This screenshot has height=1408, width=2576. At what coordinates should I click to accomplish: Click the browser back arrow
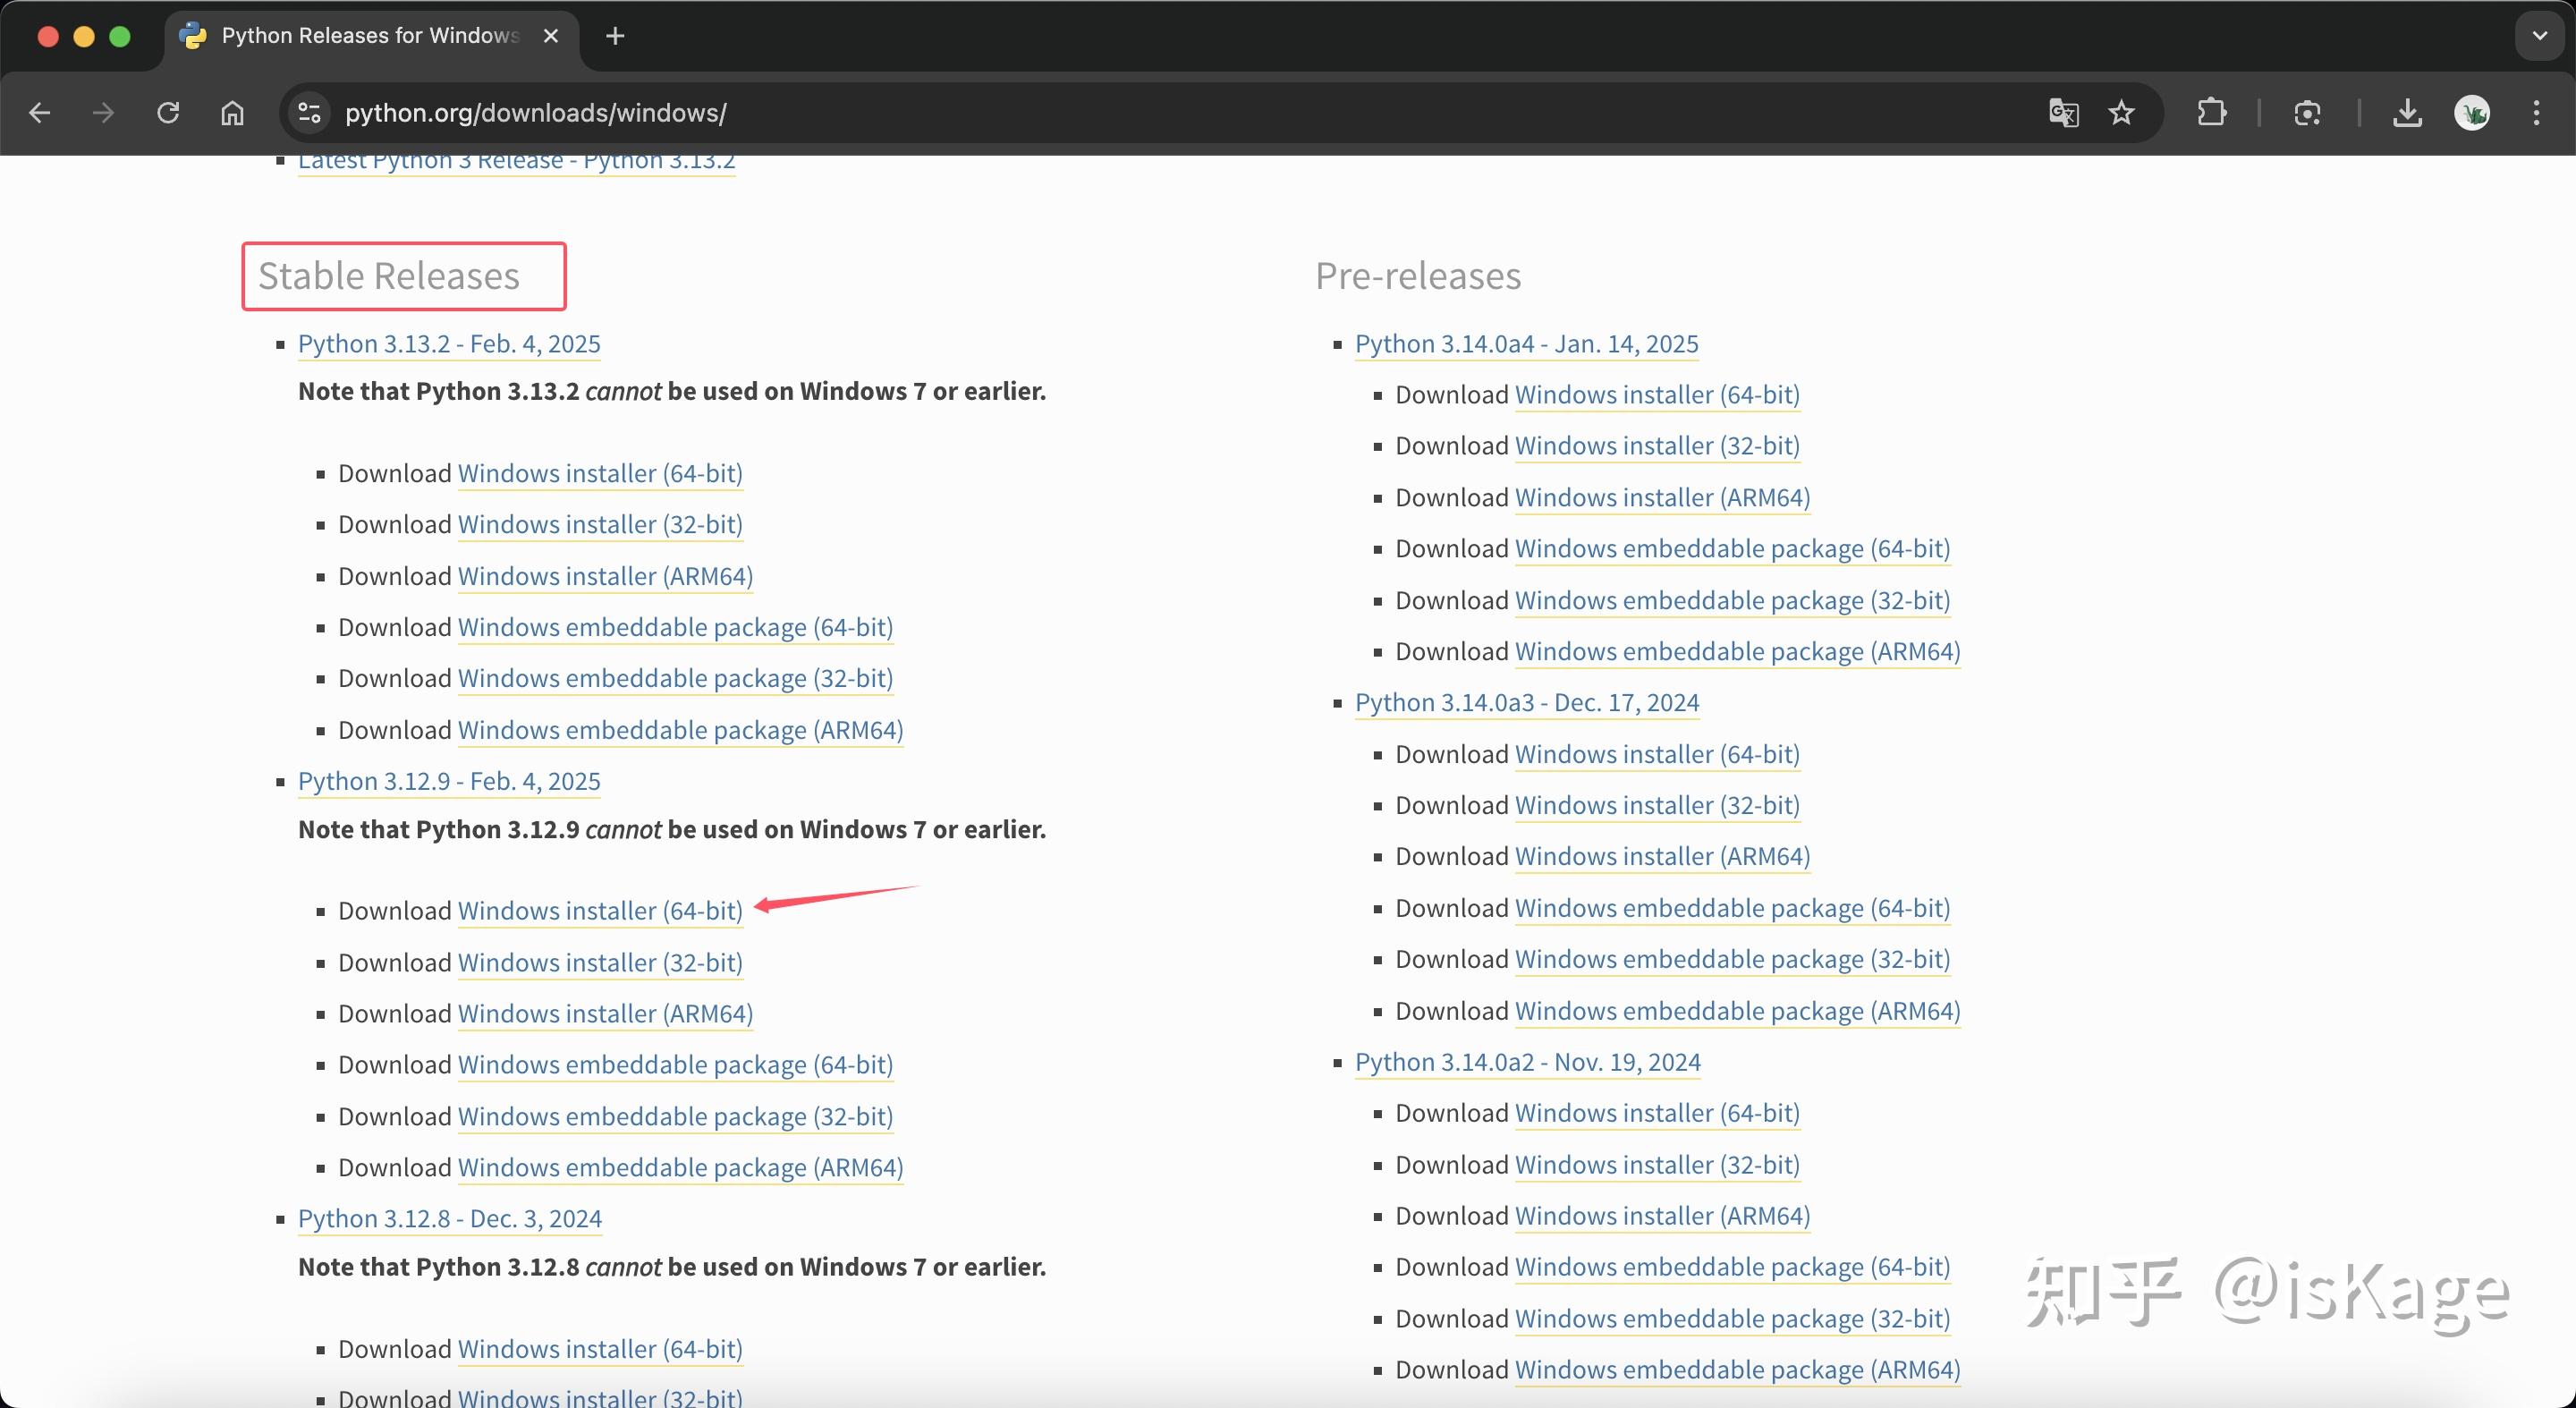coord(40,113)
